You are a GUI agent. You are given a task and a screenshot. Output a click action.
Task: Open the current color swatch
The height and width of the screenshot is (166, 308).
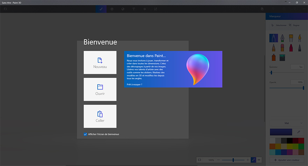(281, 132)
